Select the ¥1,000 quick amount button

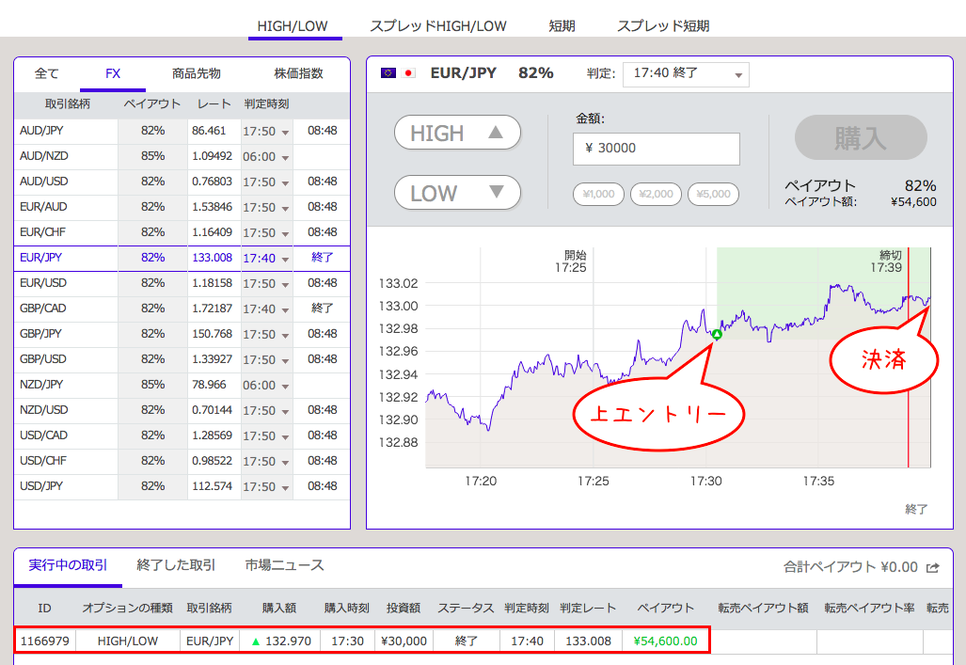coord(598,195)
